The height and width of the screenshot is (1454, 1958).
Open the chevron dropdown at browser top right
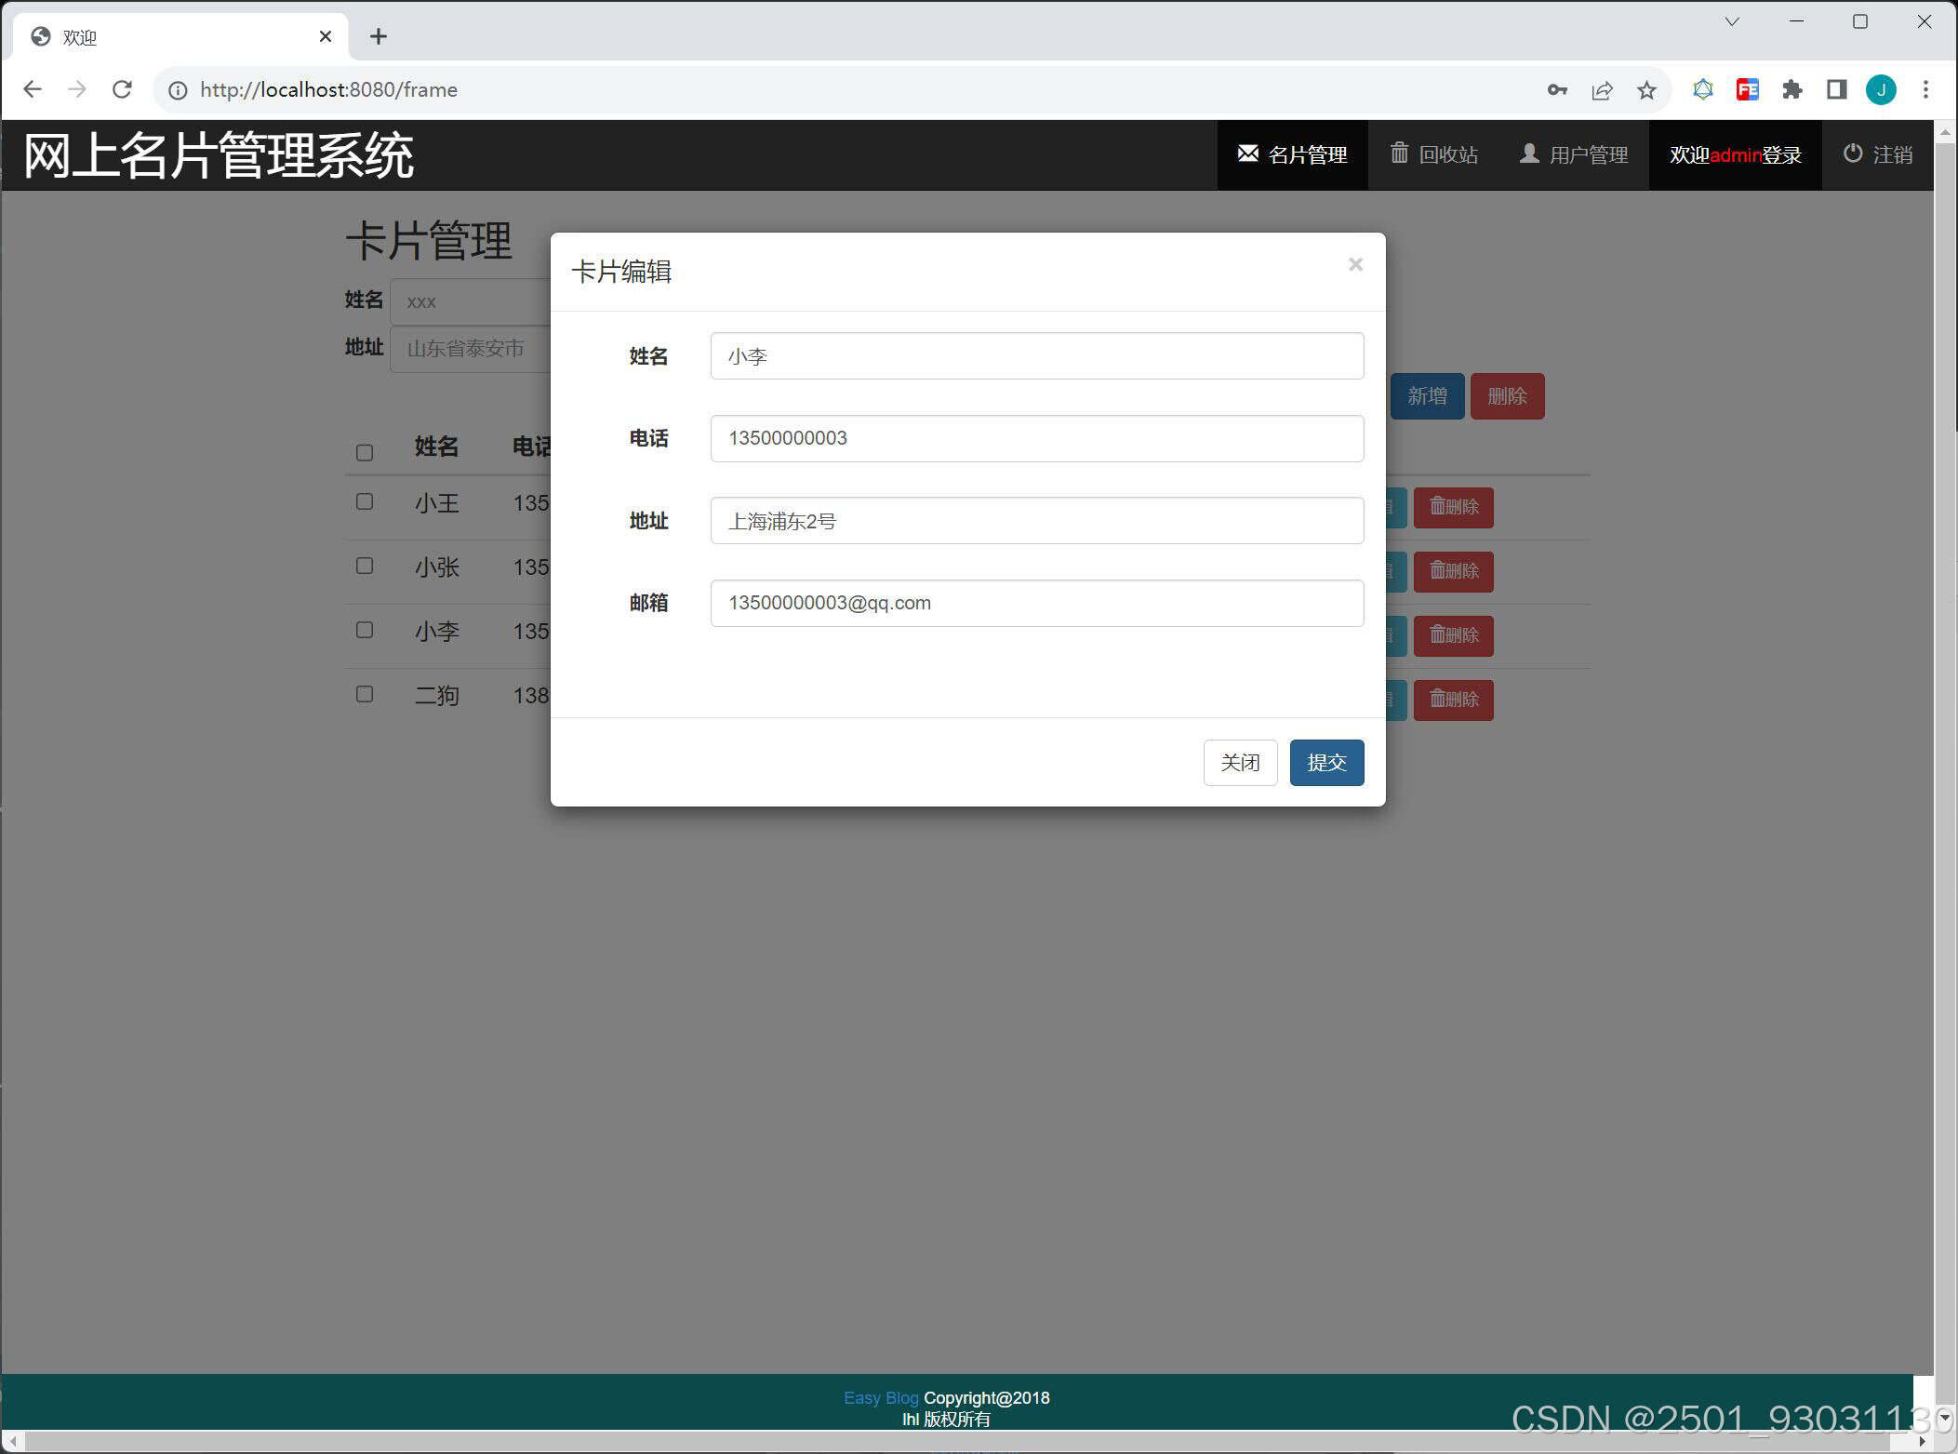1731,20
